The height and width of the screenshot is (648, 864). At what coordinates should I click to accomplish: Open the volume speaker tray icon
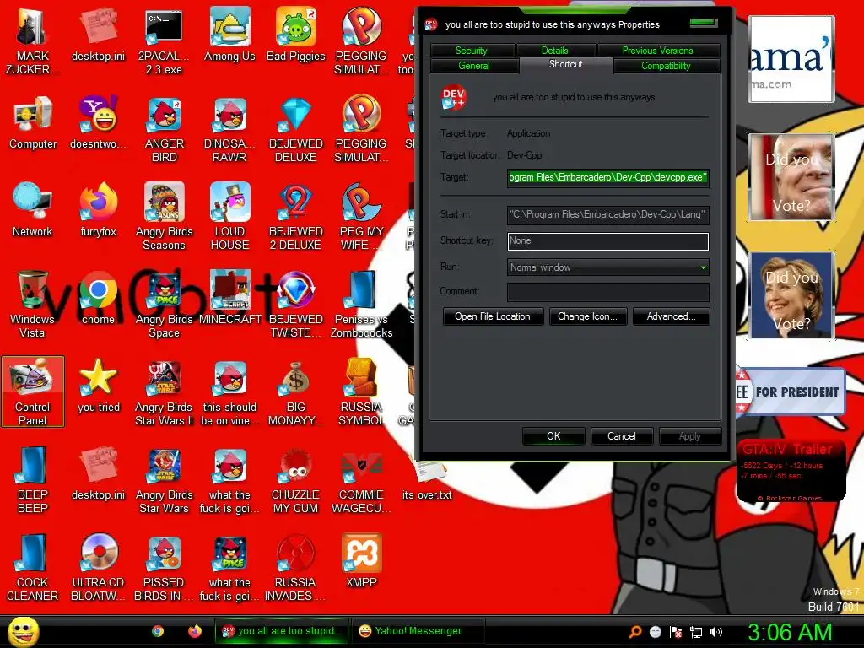tap(715, 632)
